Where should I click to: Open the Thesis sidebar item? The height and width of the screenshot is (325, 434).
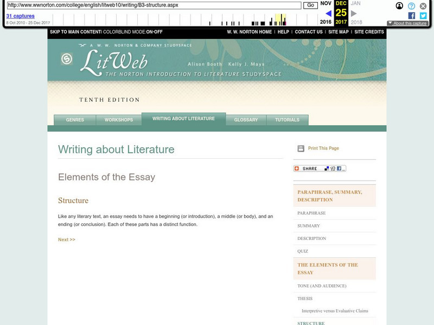click(x=305, y=298)
